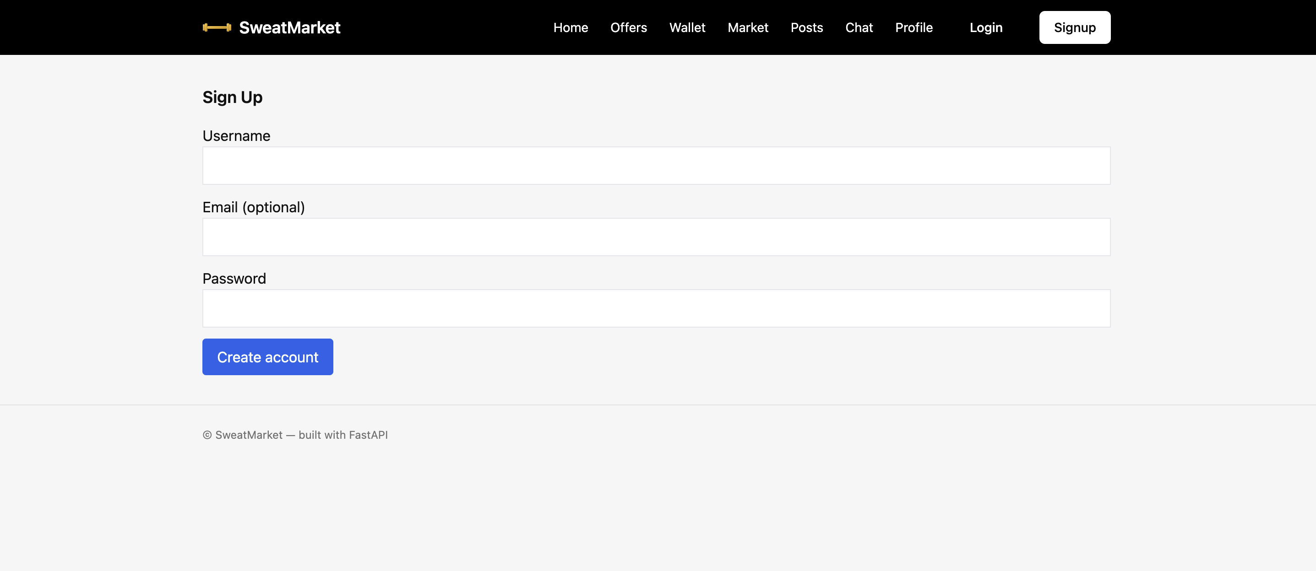
Task: Click into the Email (optional) field
Action: pos(656,237)
